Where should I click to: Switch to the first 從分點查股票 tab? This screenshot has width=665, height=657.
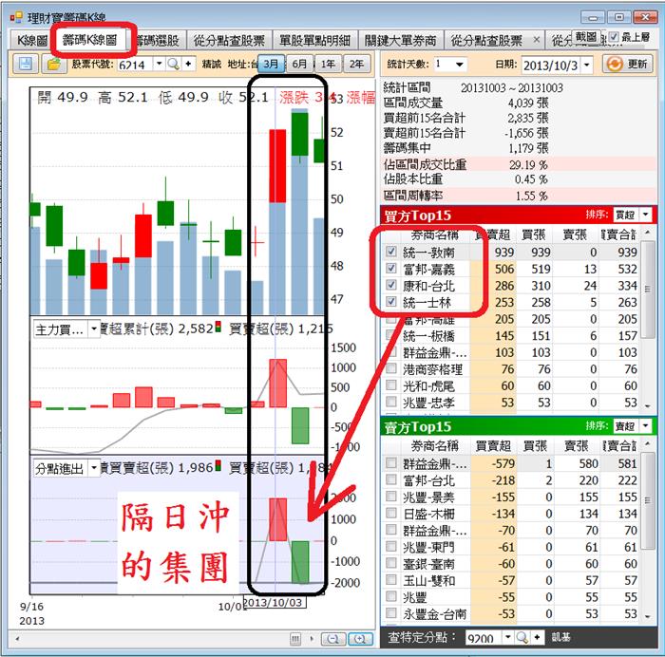pos(230,40)
